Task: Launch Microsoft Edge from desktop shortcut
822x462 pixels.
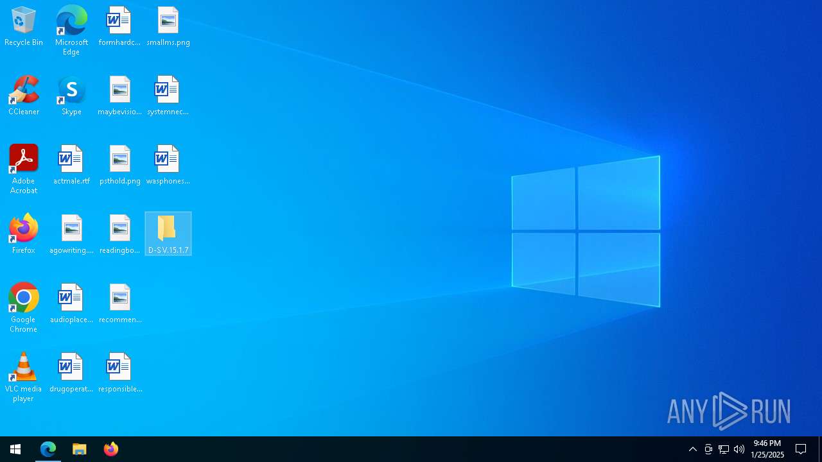Action: click(71, 31)
